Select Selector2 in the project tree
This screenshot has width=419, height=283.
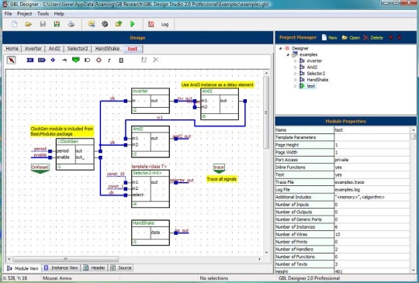click(316, 74)
